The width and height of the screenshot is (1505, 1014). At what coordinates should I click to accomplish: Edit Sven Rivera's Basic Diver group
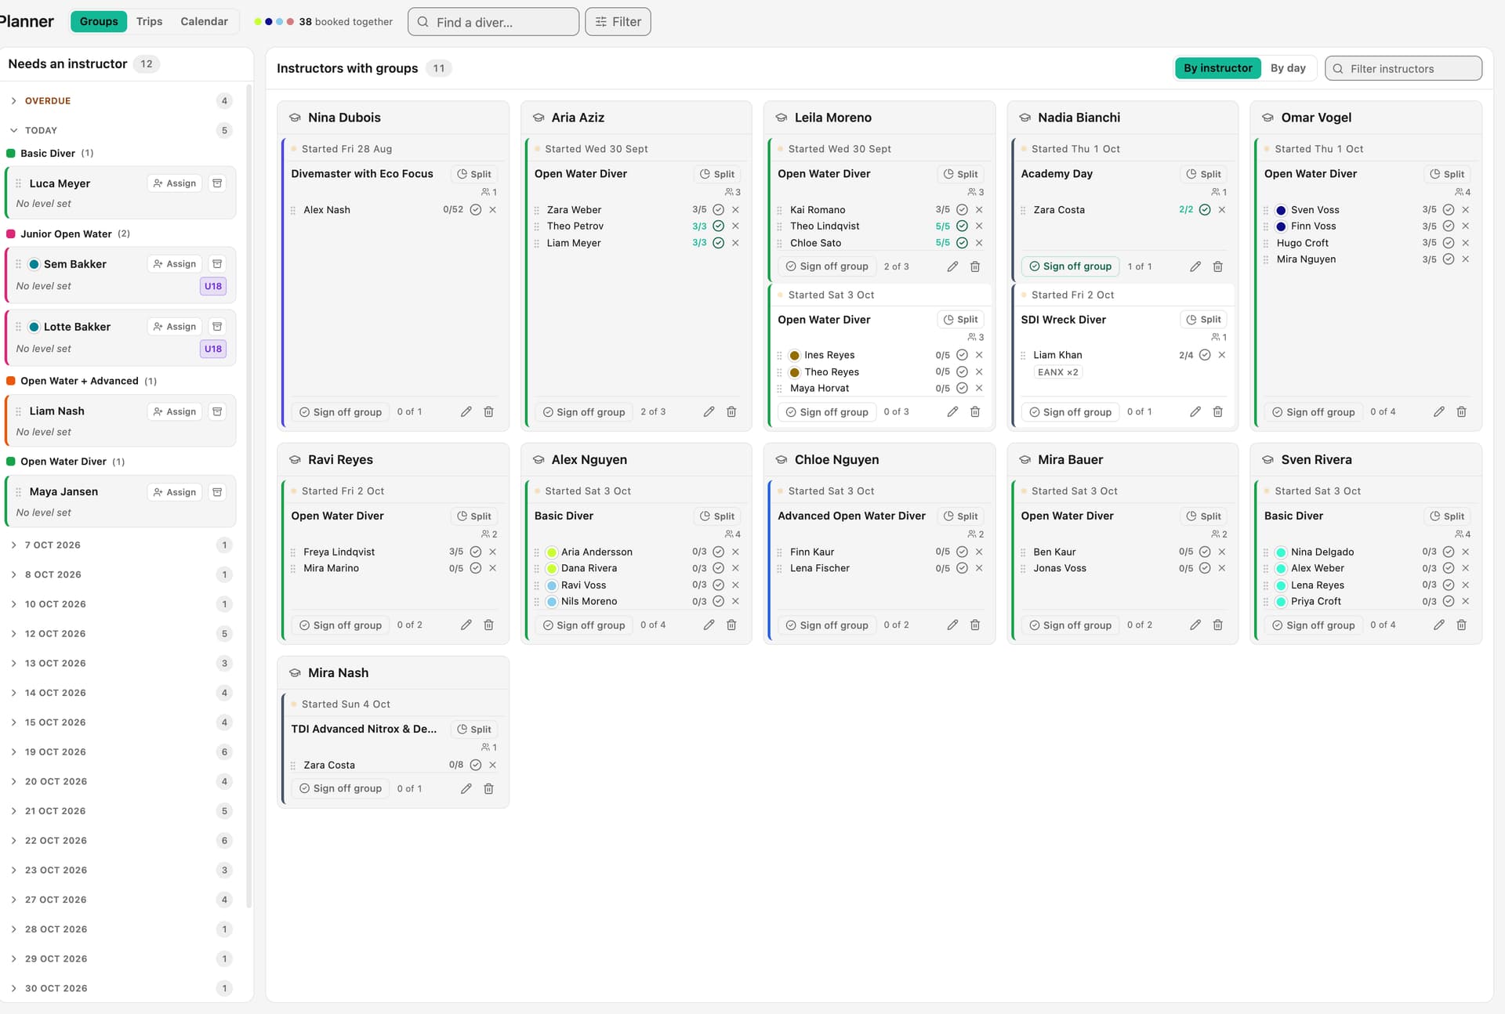coord(1439,625)
